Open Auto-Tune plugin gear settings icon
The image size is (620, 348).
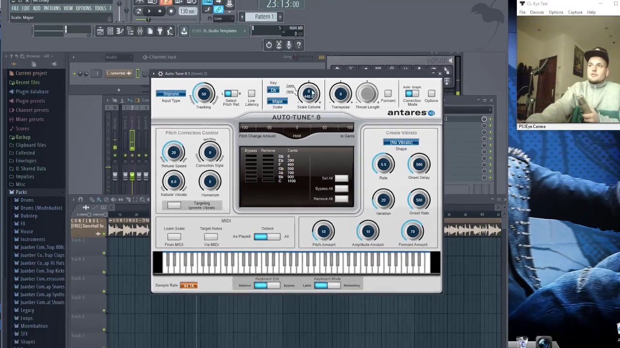(x=160, y=73)
